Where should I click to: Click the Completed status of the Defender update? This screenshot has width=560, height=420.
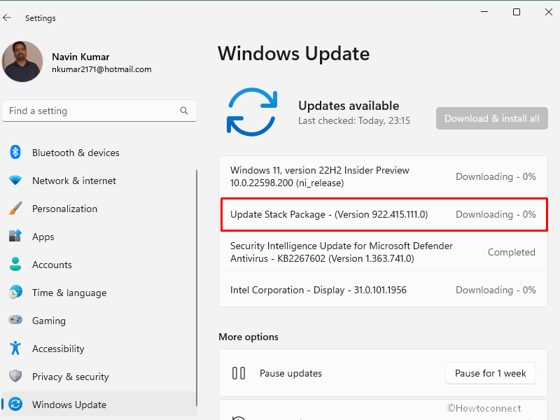[x=512, y=252]
